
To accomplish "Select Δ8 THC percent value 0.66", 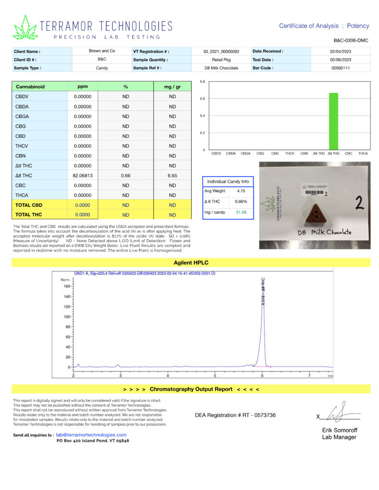I will [126, 176].
